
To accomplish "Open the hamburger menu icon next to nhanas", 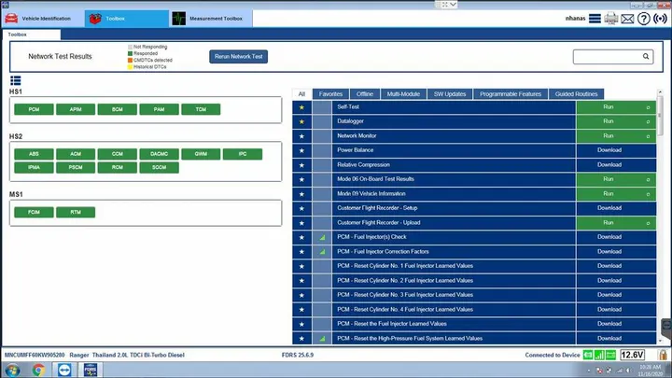I will 595,19.
